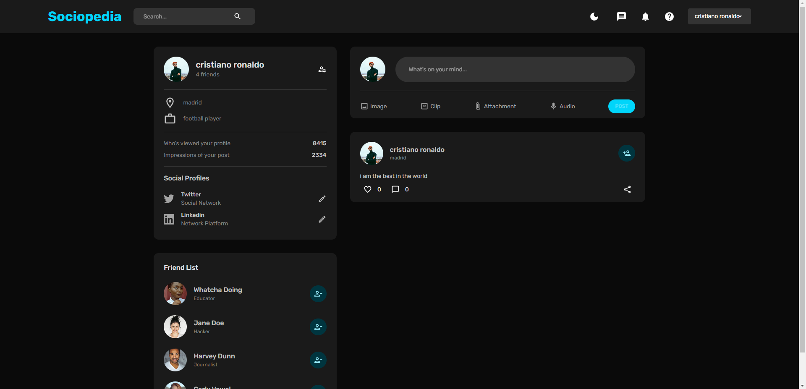806x389 pixels.
Task: Edit the Linkedin social profile
Action: coord(322,219)
